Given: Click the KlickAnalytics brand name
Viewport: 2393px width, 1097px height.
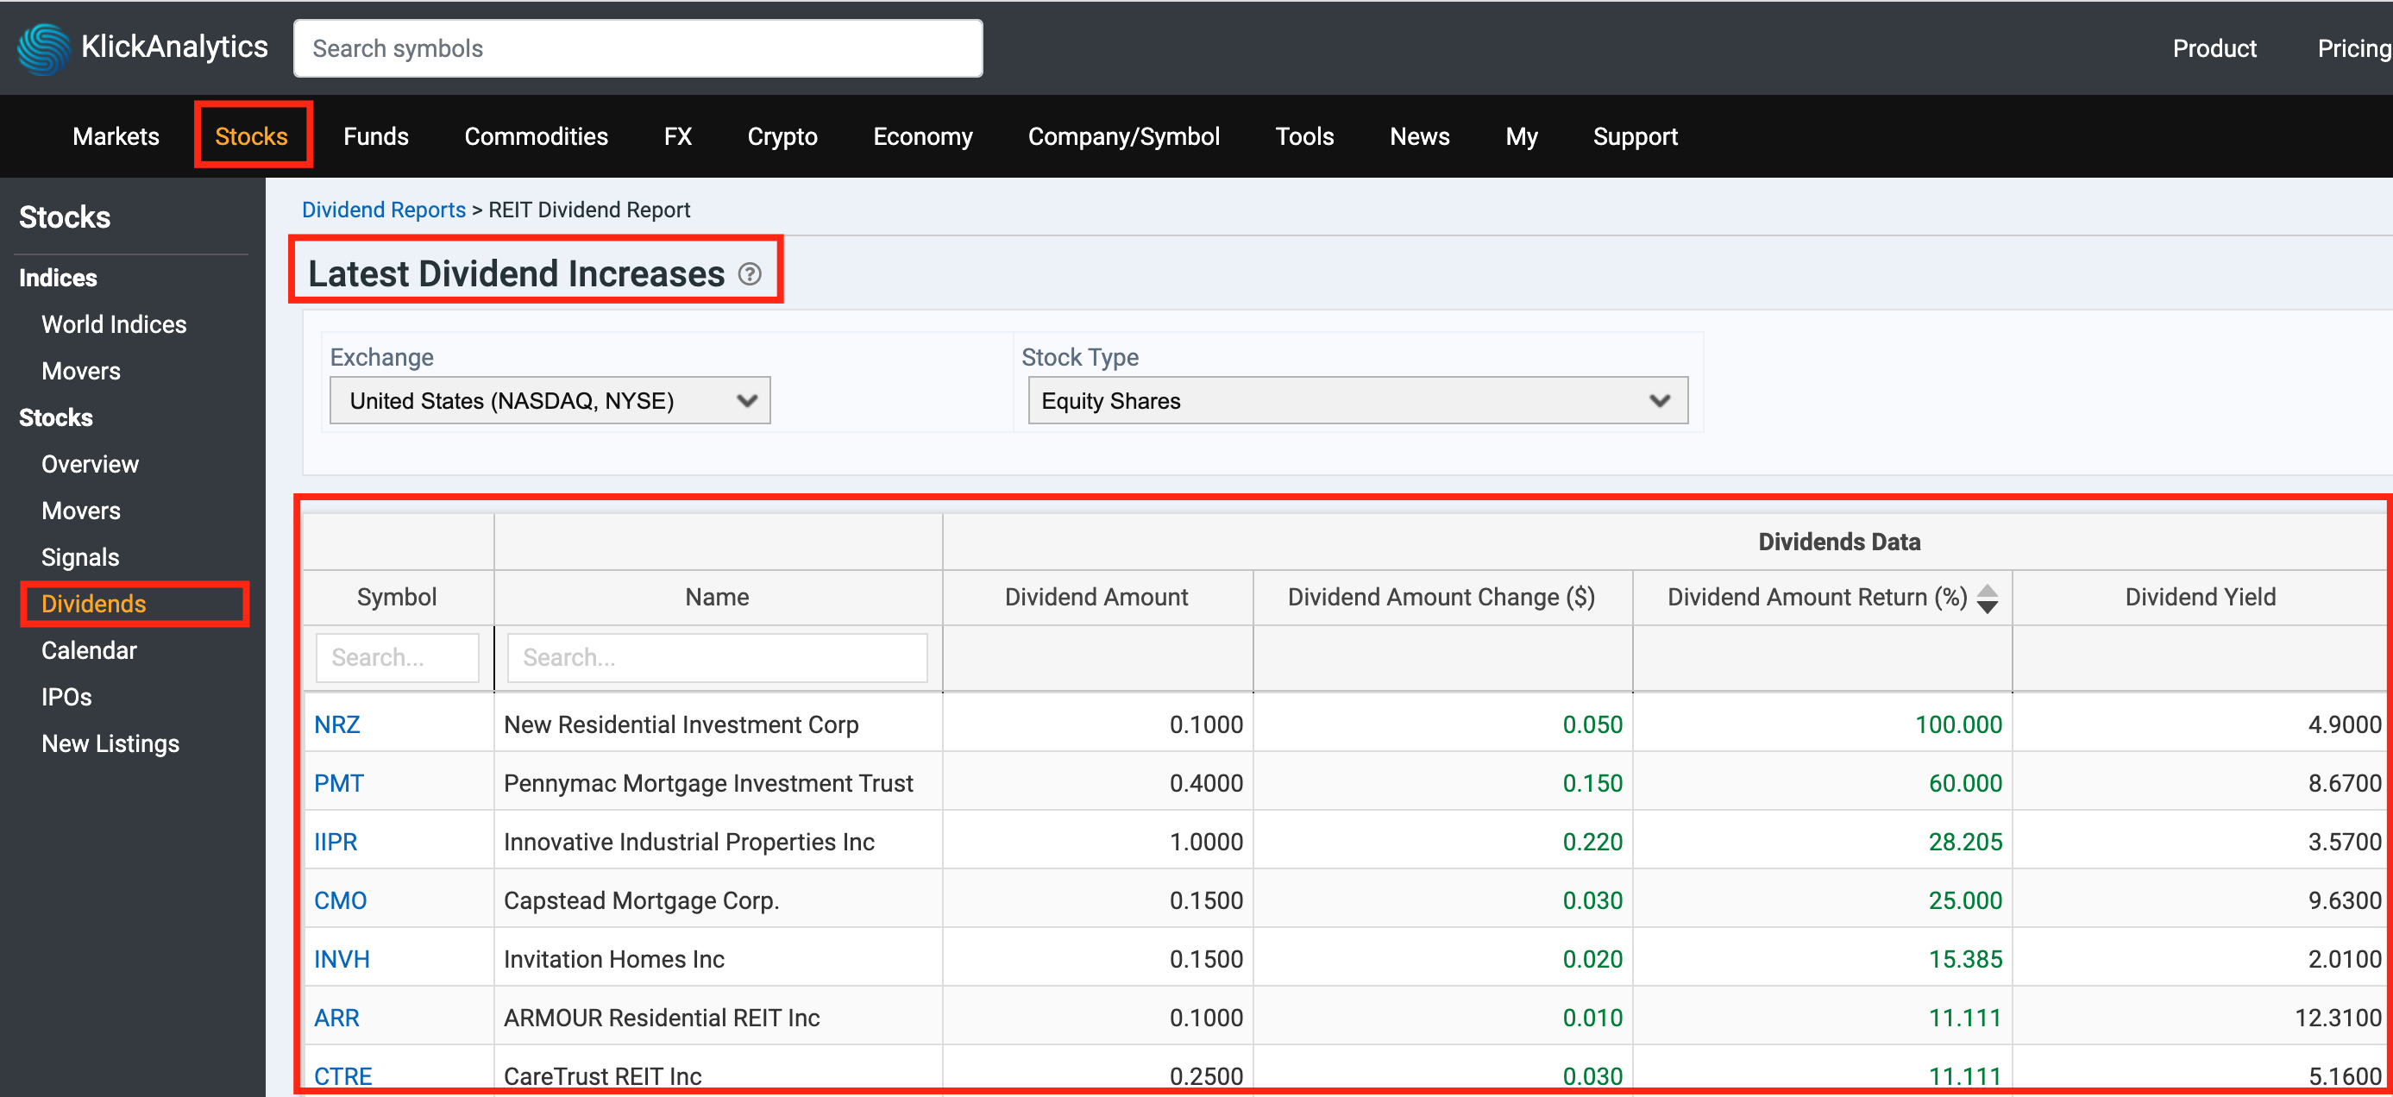Looking at the screenshot, I should 174,47.
